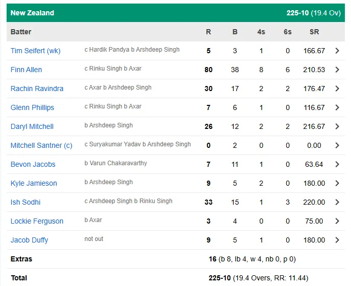
Task: Click the New Zealand innings header
Action: [x=32, y=13]
